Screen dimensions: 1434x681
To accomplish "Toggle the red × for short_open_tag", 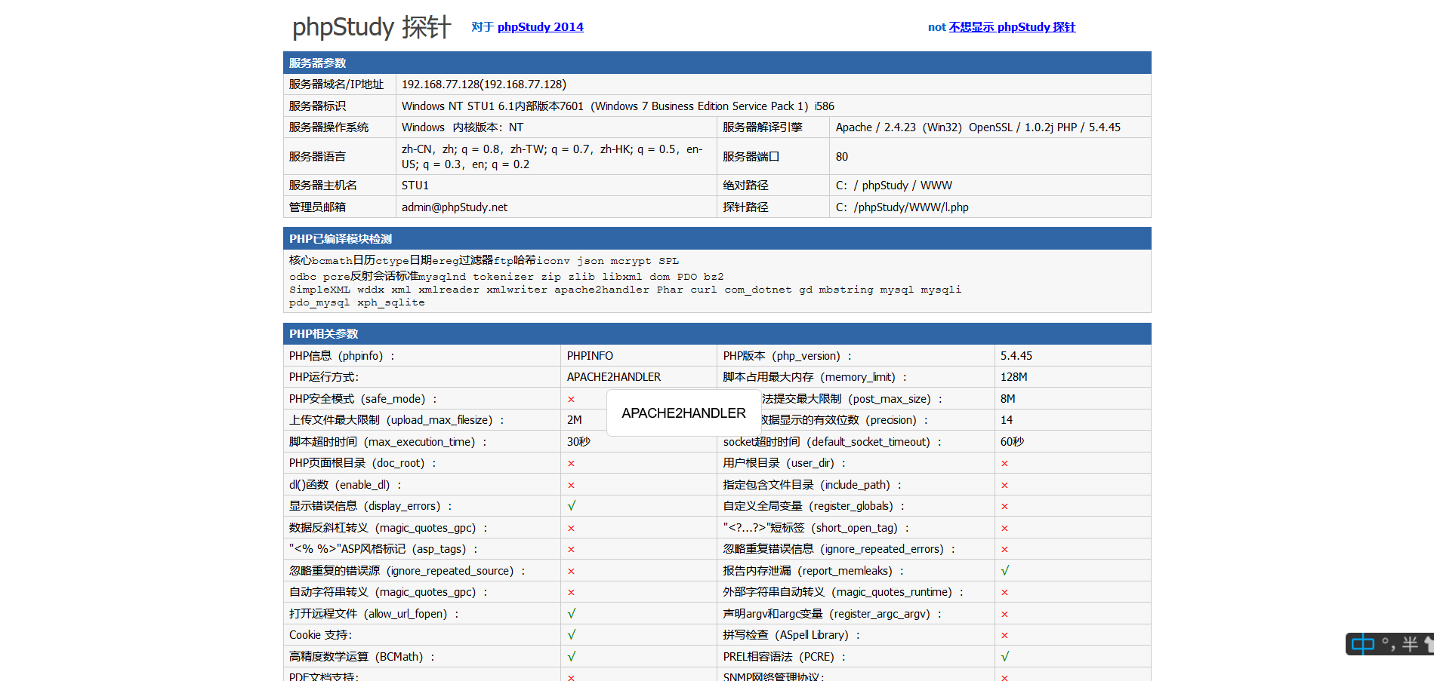I will pyautogui.click(x=1004, y=527).
